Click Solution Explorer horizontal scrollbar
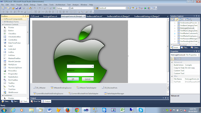The image size is (201, 113). click(x=179, y=45)
